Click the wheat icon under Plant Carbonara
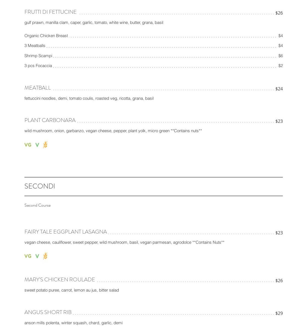The height and width of the screenshot is (330, 307). [45, 145]
